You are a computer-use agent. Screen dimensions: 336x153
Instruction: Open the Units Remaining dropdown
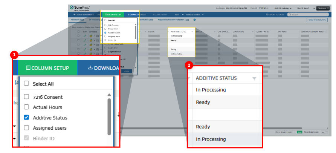283,8
